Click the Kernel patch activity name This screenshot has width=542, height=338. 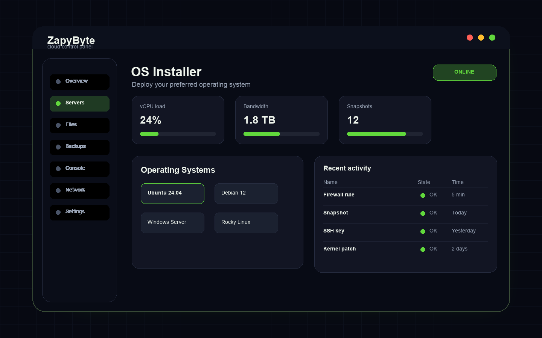tap(340, 249)
